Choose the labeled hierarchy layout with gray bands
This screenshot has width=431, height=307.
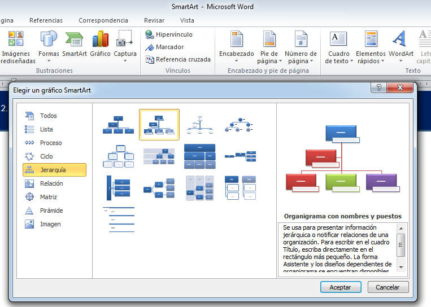click(159, 156)
